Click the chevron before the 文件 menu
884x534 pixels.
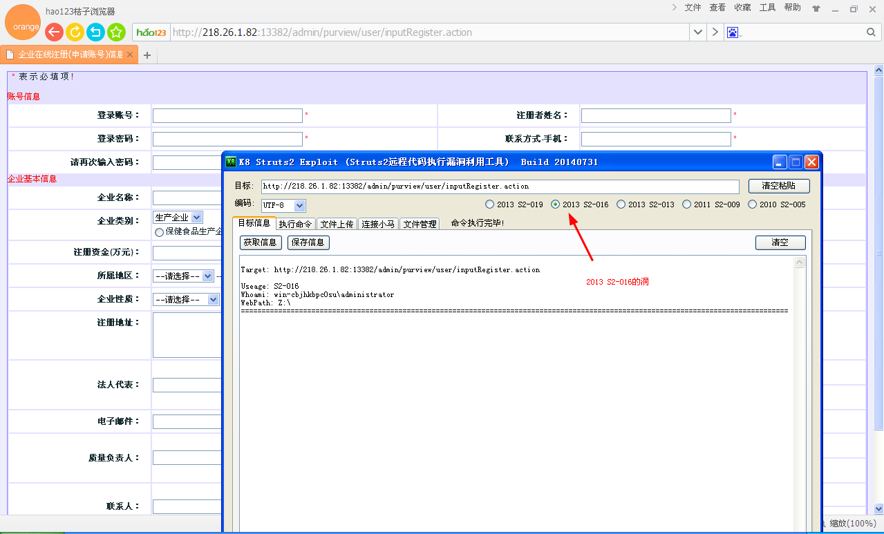[674, 8]
